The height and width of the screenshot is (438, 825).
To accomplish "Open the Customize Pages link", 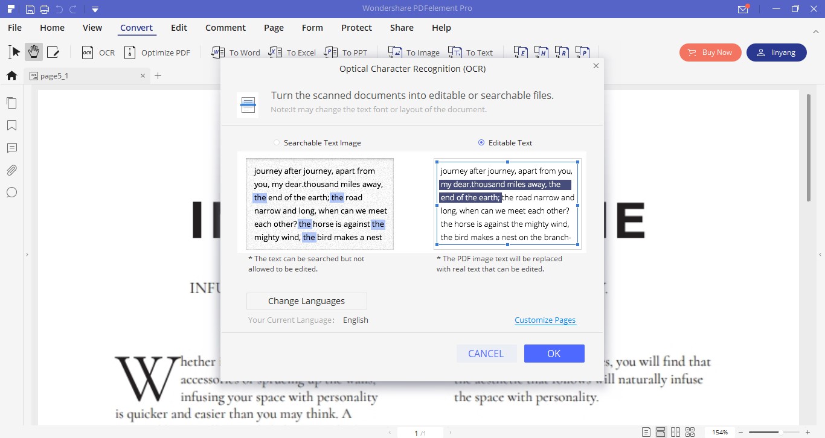I will pos(545,320).
